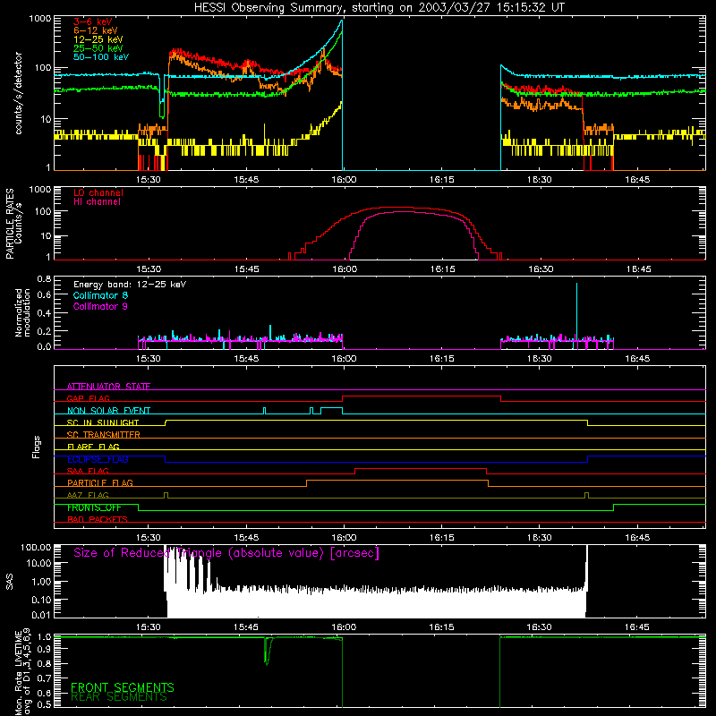
Task: Select the ECLIPSE_FLAG label
Action: (98, 459)
